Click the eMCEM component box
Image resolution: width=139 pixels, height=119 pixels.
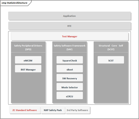[x=28, y=60]
